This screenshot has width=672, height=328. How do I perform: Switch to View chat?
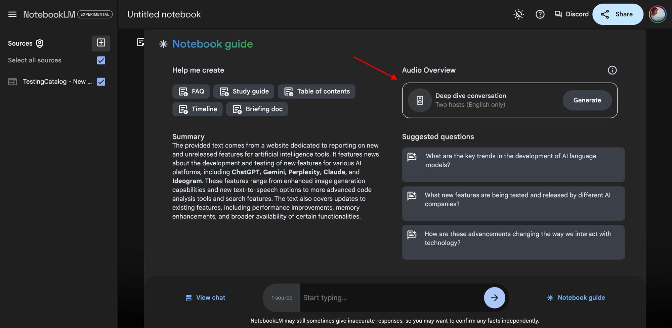pyautogui.click(x=206, y=298)
